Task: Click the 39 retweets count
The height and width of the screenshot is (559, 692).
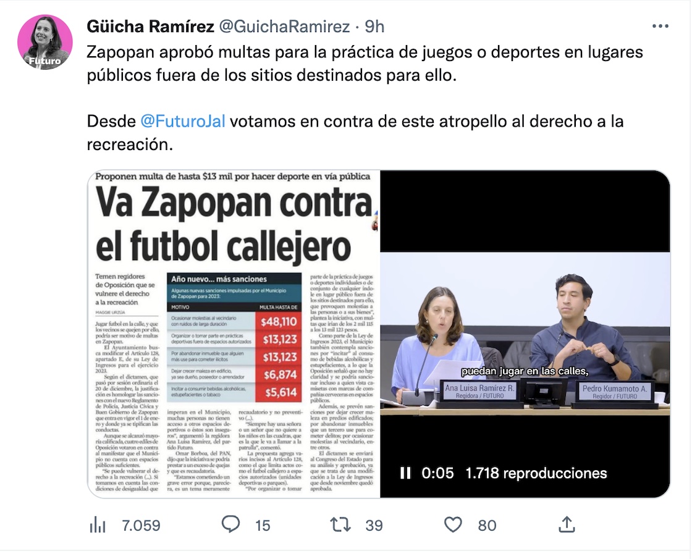Action: coord(374,526)
